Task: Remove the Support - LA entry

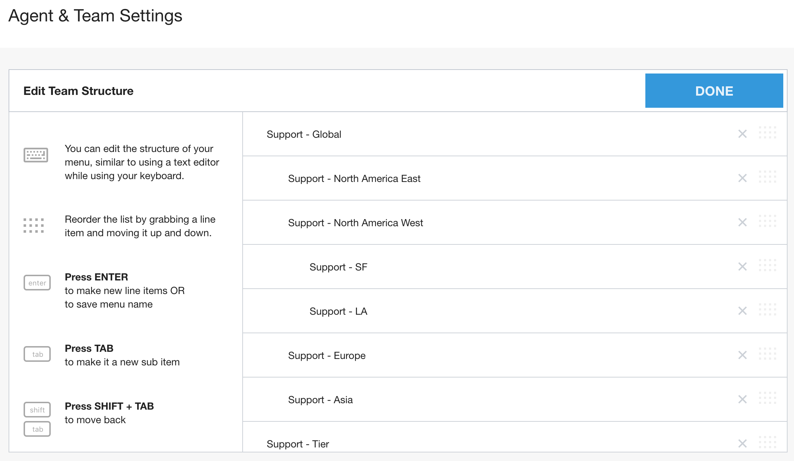Action: click(x=742, y=311)
